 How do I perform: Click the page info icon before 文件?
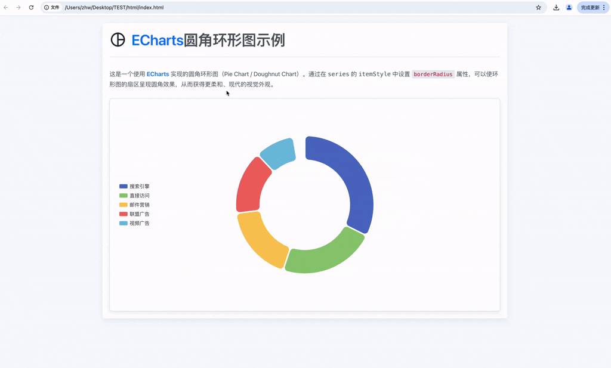pos(46,8)
